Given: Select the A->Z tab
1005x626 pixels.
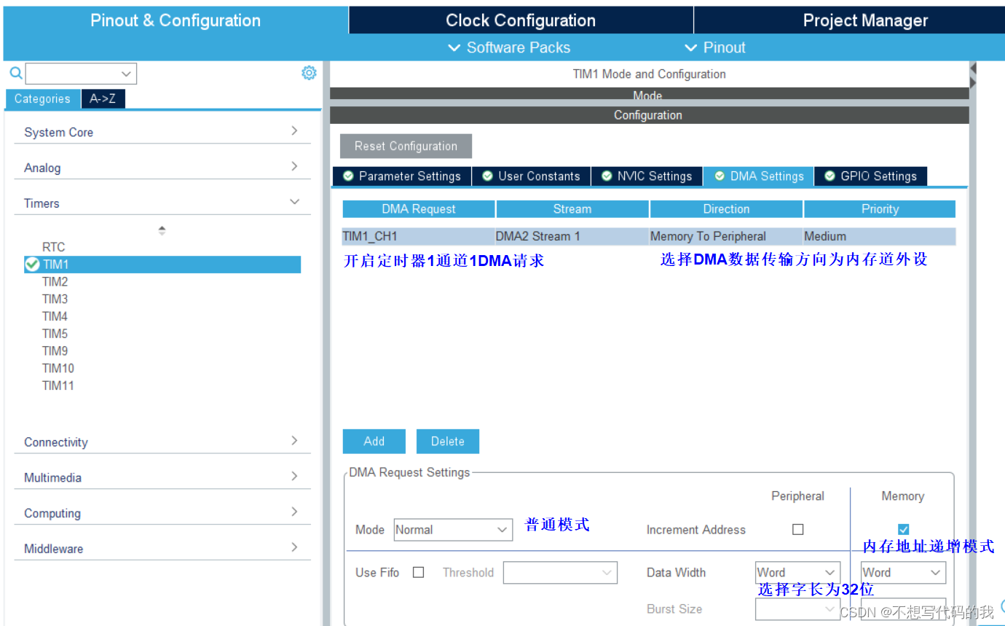Looking at the screenshot, I should [x=103, y=99].
